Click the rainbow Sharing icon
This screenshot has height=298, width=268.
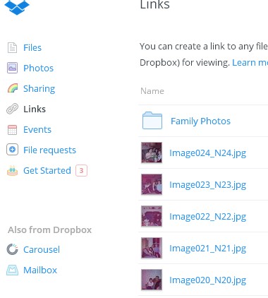pos(13,88)
